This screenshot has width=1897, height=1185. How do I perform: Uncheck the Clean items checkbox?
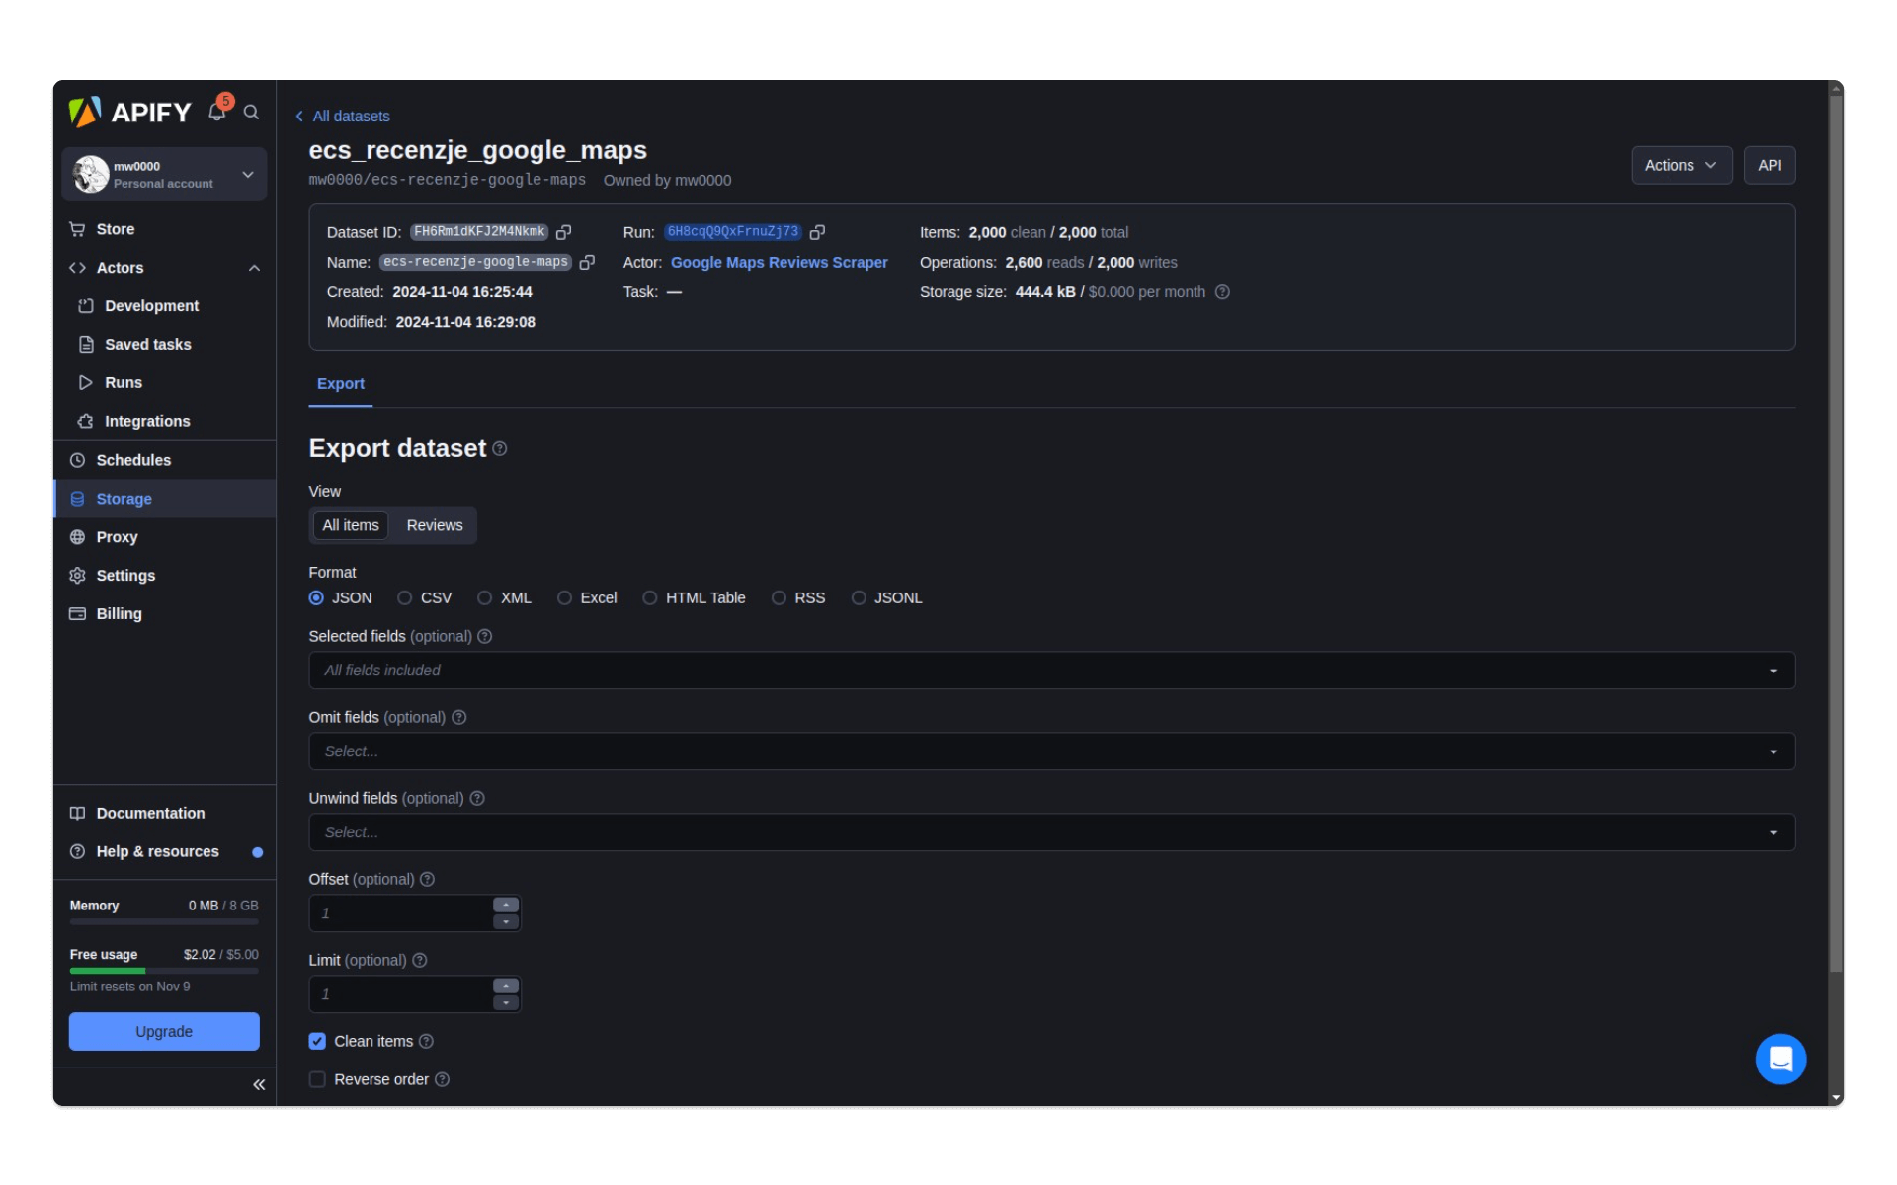click(x=317, y=1042)
